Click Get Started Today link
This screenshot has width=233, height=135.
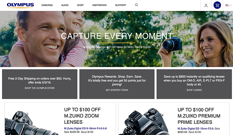[x=117, y=90]
